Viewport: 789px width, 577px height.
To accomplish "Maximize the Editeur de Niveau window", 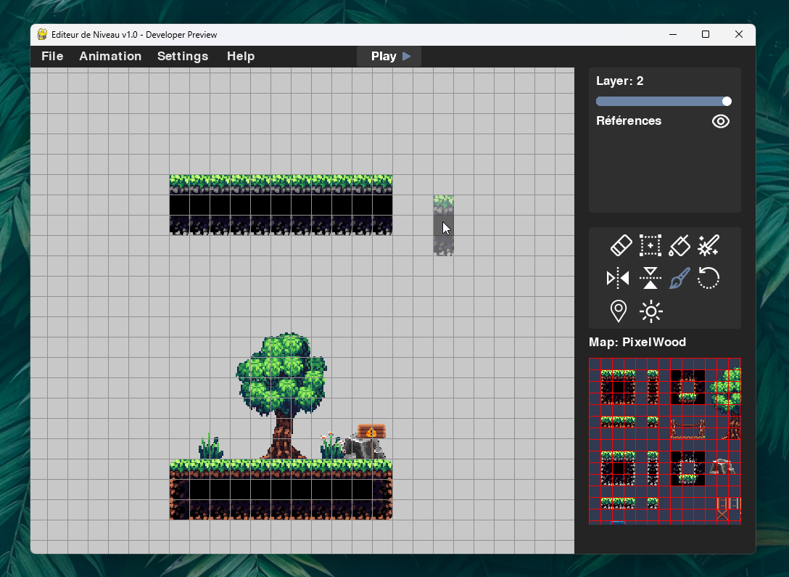I will point(706,34).
